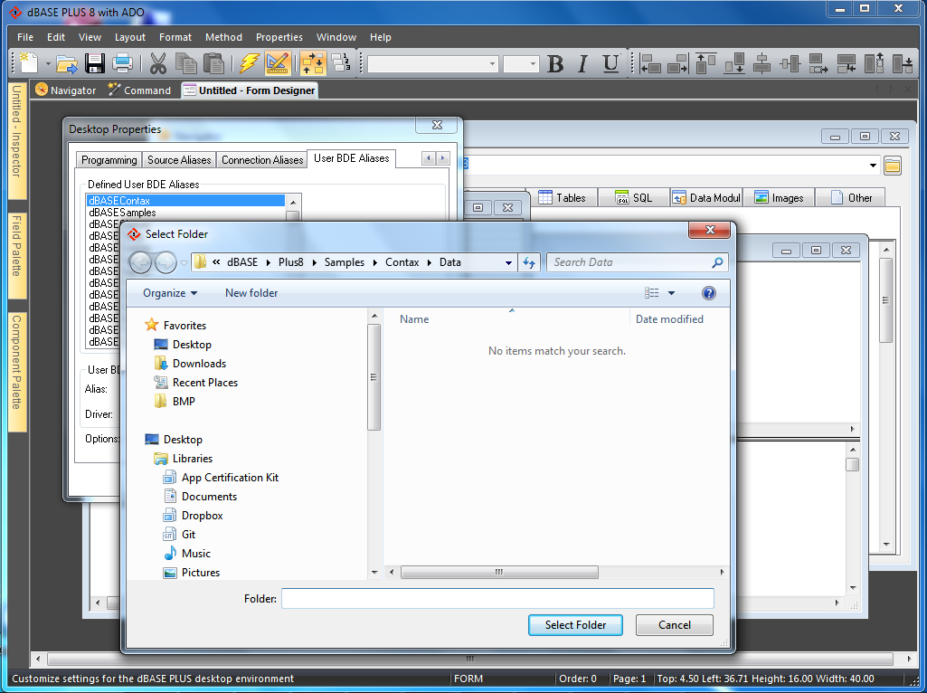Click the Print toolbar icon

[122, 63]
